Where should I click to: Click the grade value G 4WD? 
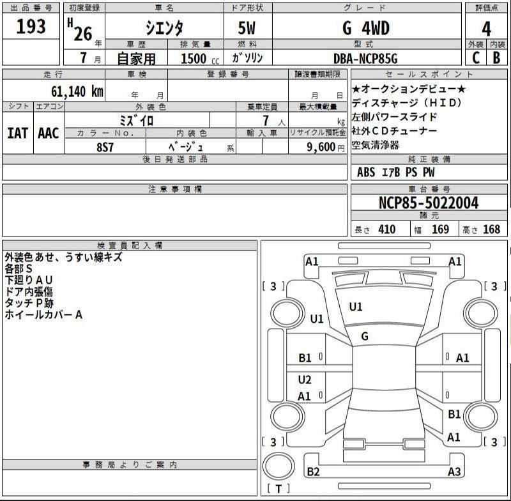coord(366,28)
